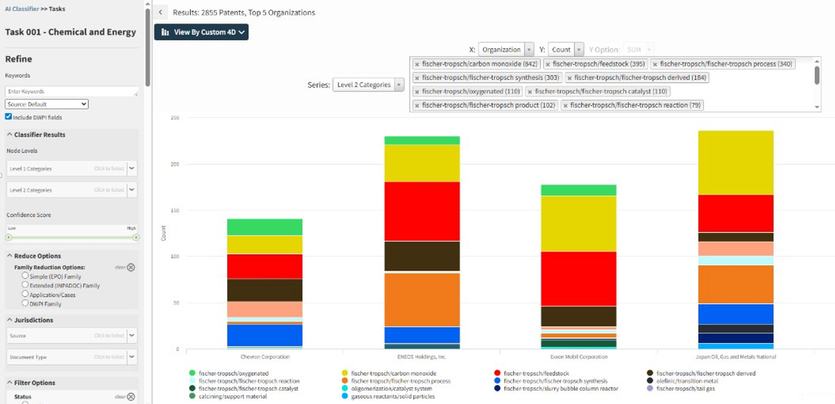Click the Confidence Score high slider handle
The image size is (835, 404).
point(136,238)
